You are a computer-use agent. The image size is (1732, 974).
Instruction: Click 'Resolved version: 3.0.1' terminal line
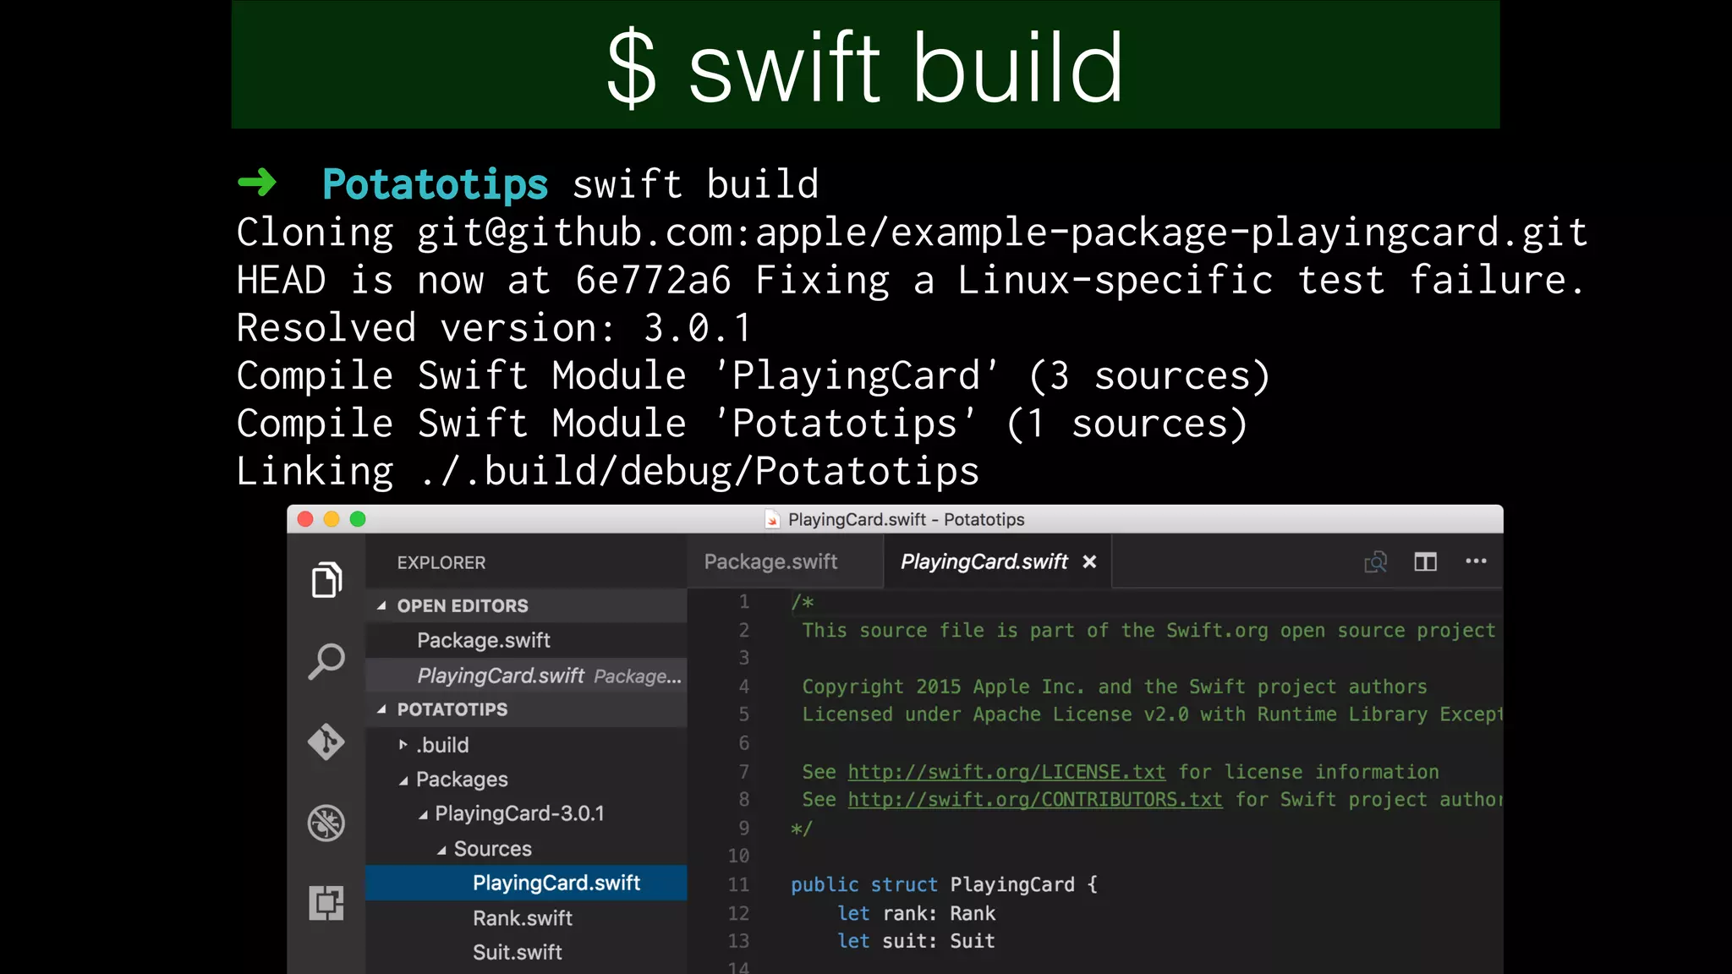click(495, 328)
